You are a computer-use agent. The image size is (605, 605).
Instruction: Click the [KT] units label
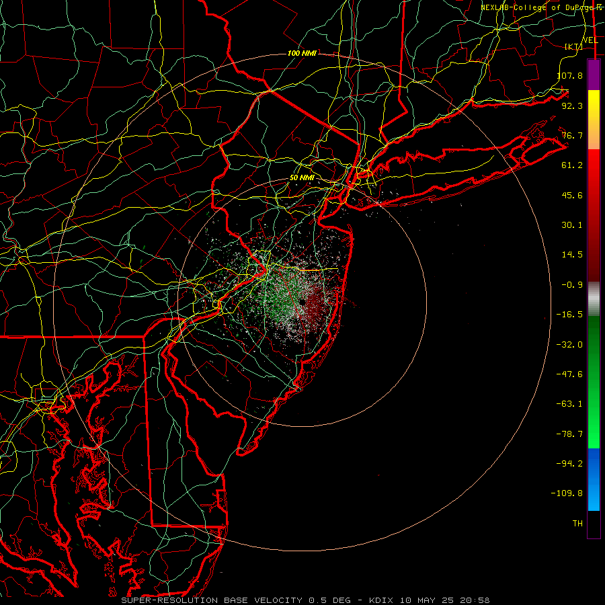click(x=574, y=46)
